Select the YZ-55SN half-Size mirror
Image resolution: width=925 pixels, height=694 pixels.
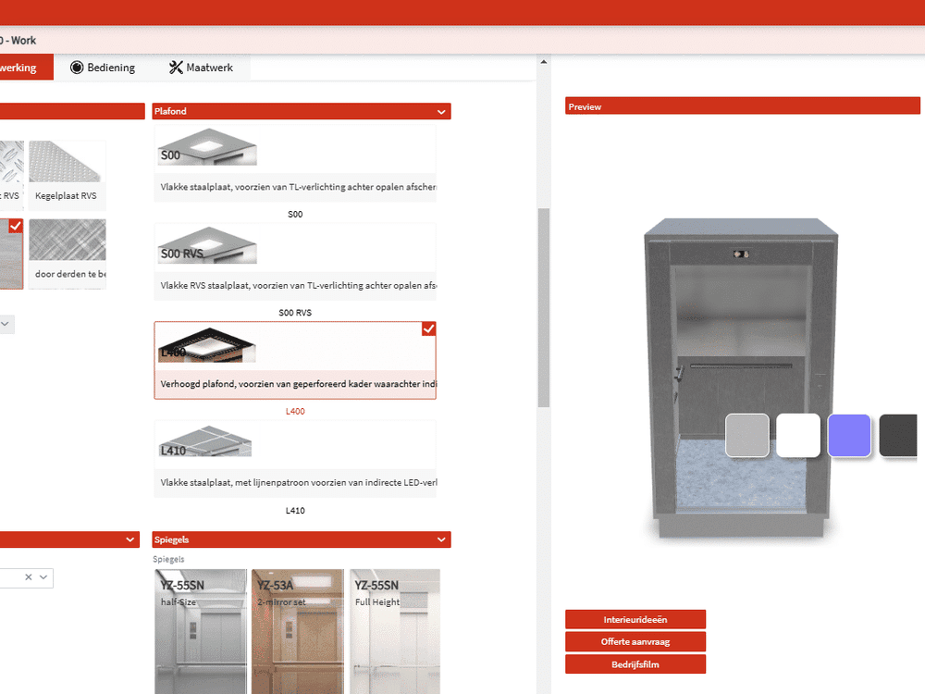tap(201, 631)
